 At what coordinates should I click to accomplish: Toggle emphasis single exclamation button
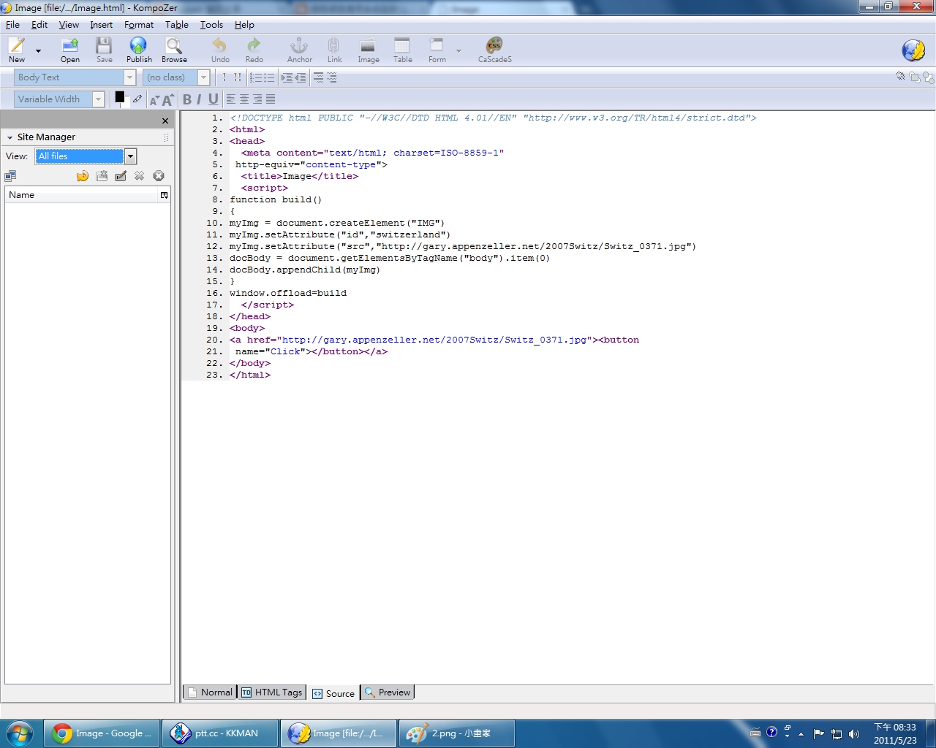(224, 77)
